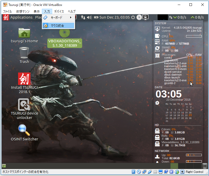Switch to the first green workspace
This screenshot has height=176, width=209.
click(x=174, y=166)
